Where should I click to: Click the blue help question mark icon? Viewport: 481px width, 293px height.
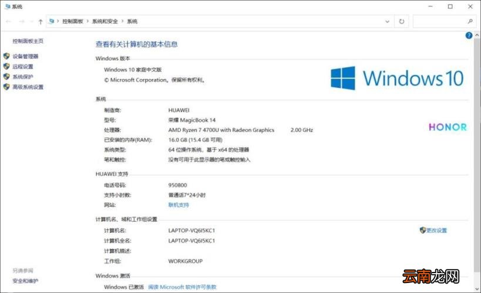coord(469,36)
